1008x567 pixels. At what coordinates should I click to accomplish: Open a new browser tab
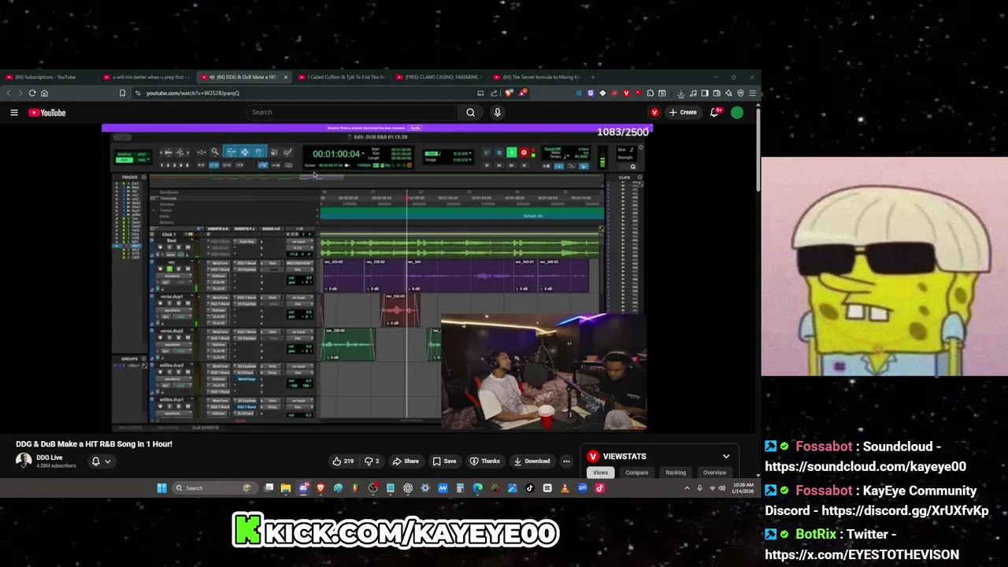click(593, 77)
